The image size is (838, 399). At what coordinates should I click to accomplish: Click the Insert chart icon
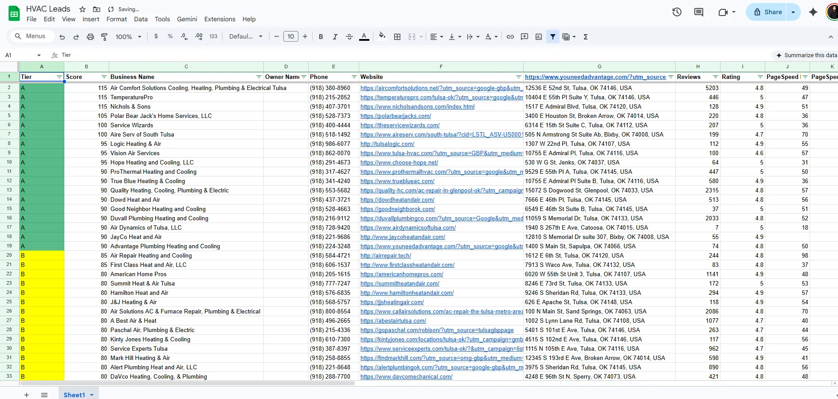[x=539, y=37]
